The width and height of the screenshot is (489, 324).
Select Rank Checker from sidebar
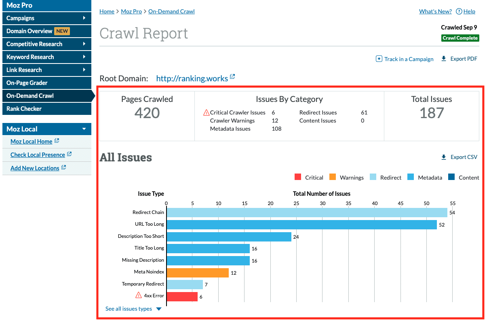(24, 109)
